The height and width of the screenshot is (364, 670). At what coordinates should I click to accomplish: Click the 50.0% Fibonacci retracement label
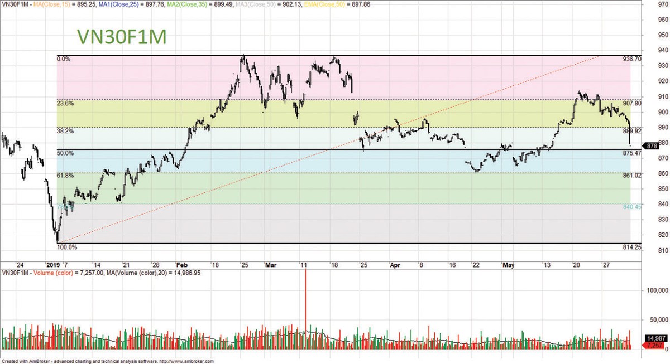pyautogui.click(x=65, y=152)
